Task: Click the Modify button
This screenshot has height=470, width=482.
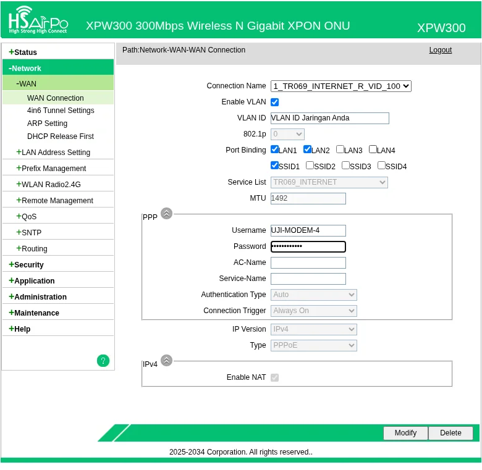Action: pyautogui.click(x=405, y=433)
